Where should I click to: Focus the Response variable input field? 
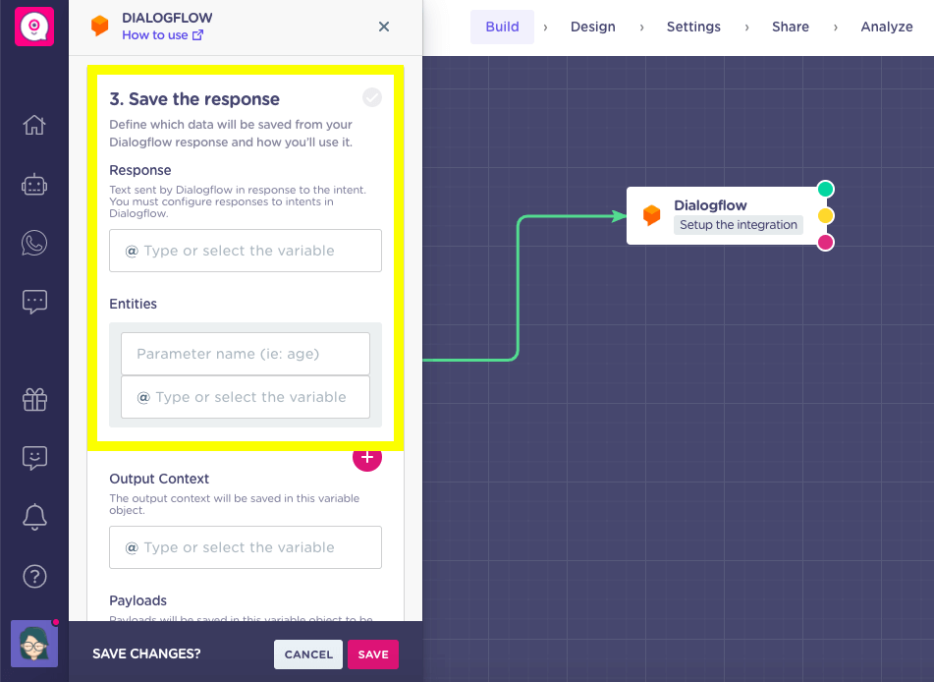point(246,251)
